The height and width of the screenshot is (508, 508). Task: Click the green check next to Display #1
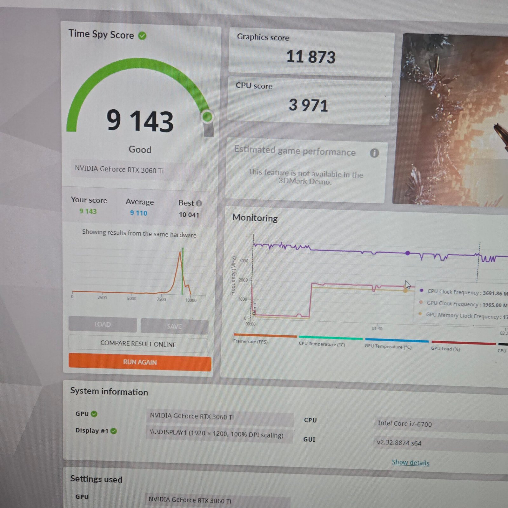(114, 431)
